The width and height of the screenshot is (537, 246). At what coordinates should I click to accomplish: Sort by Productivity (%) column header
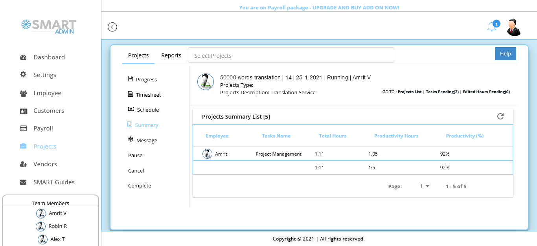[464, 136]
